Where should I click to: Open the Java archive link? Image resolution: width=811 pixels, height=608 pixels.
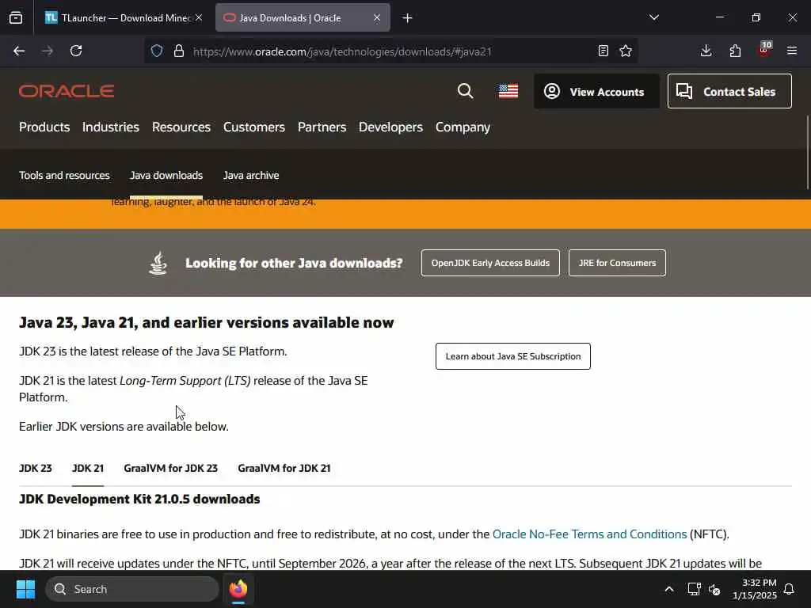[x=251, y=175]
